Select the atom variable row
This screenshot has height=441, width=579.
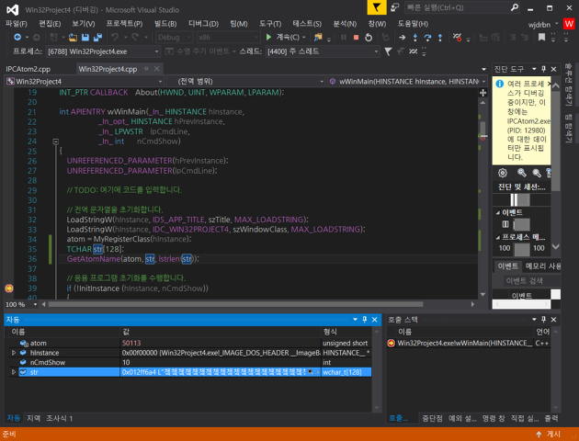pyautogui.click(x=188, y=344)
